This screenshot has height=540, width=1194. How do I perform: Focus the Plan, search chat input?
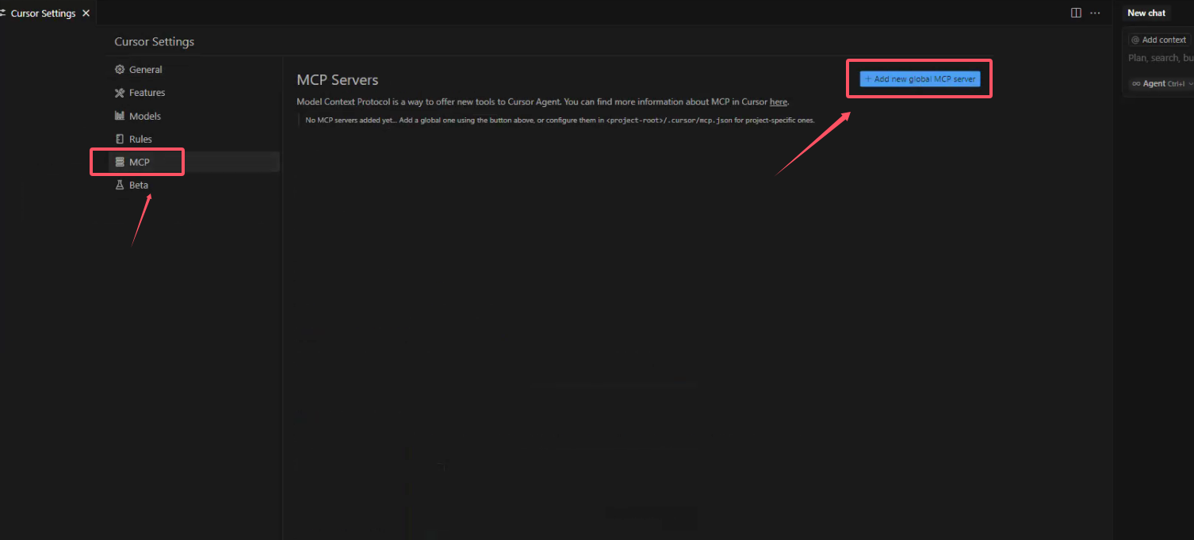pyautogui.click(x=1160, y=58)
